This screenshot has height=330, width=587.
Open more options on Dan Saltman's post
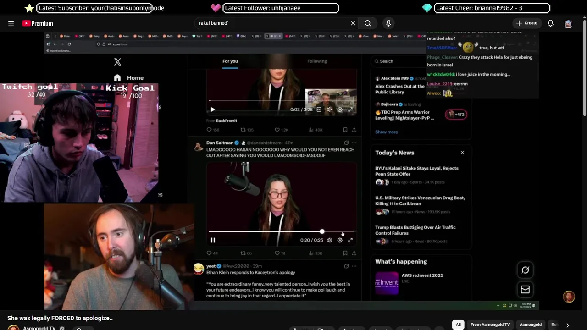(x=354, y=143)
